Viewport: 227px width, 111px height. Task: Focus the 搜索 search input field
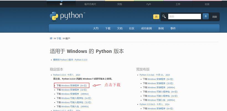(x=185, y=17)
